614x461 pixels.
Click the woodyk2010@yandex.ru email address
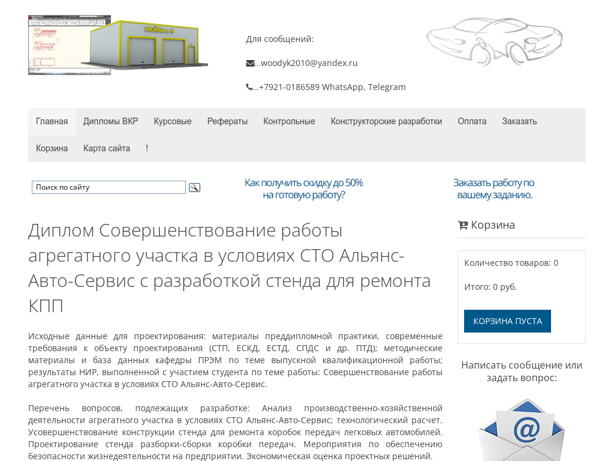309,63
